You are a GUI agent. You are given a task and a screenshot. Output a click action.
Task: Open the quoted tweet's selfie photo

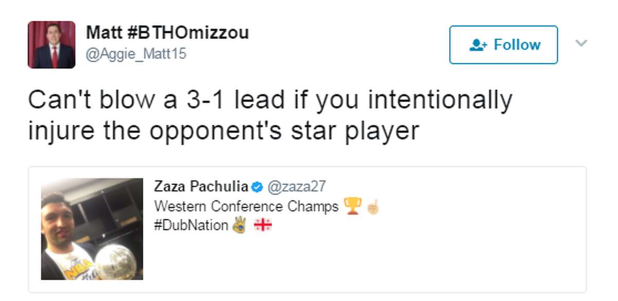(x=92, y=229)
